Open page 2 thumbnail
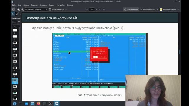 15,30
